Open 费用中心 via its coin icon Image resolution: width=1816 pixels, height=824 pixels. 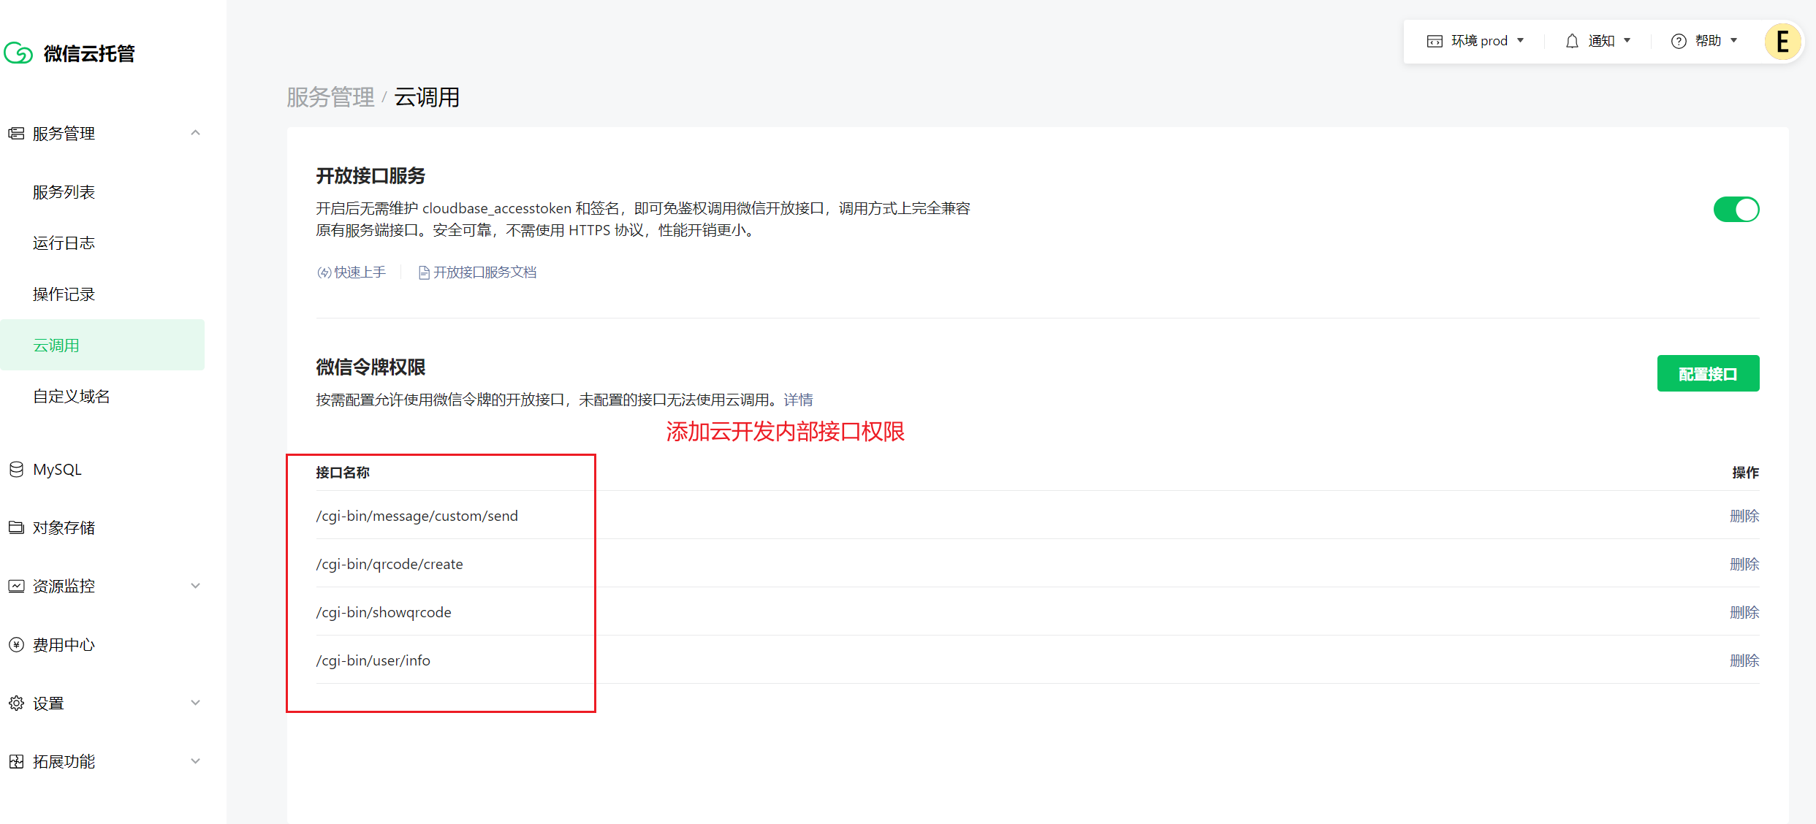(x=16, y=644)
